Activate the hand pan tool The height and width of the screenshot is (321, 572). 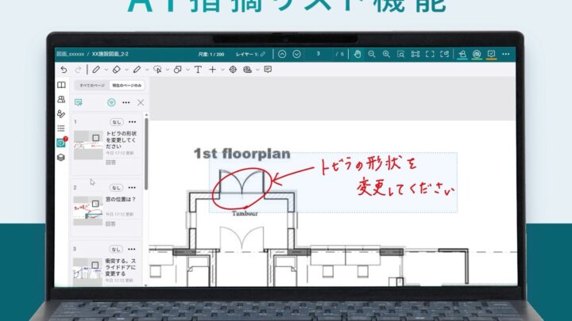(x=357, y=54)
